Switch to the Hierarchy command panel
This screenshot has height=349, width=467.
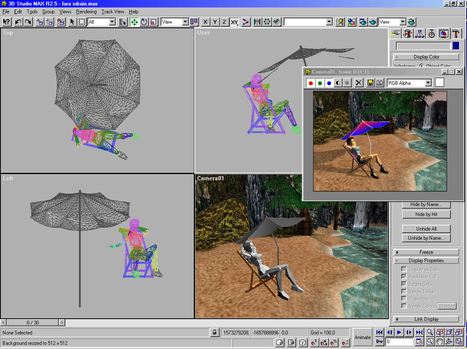[419, 34]
